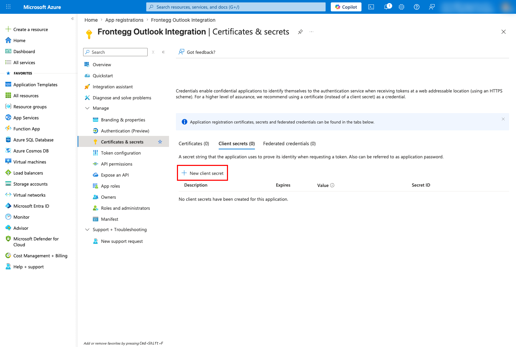Open Monitor from the sidebar

click(x=21, y=217)
